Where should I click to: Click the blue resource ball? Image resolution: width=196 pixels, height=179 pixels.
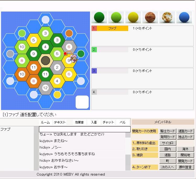tap(184, 17)
